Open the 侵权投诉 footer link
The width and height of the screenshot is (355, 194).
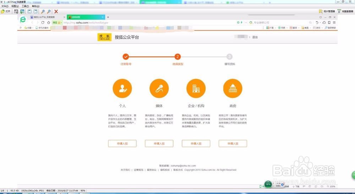click(x=165, y=170)
